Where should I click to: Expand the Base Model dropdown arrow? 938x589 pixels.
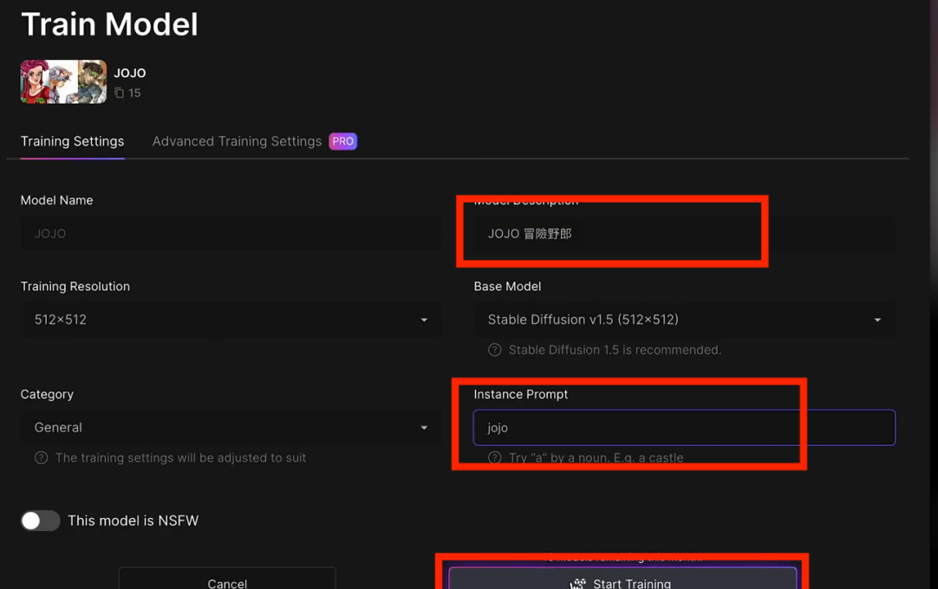[877, 320]
